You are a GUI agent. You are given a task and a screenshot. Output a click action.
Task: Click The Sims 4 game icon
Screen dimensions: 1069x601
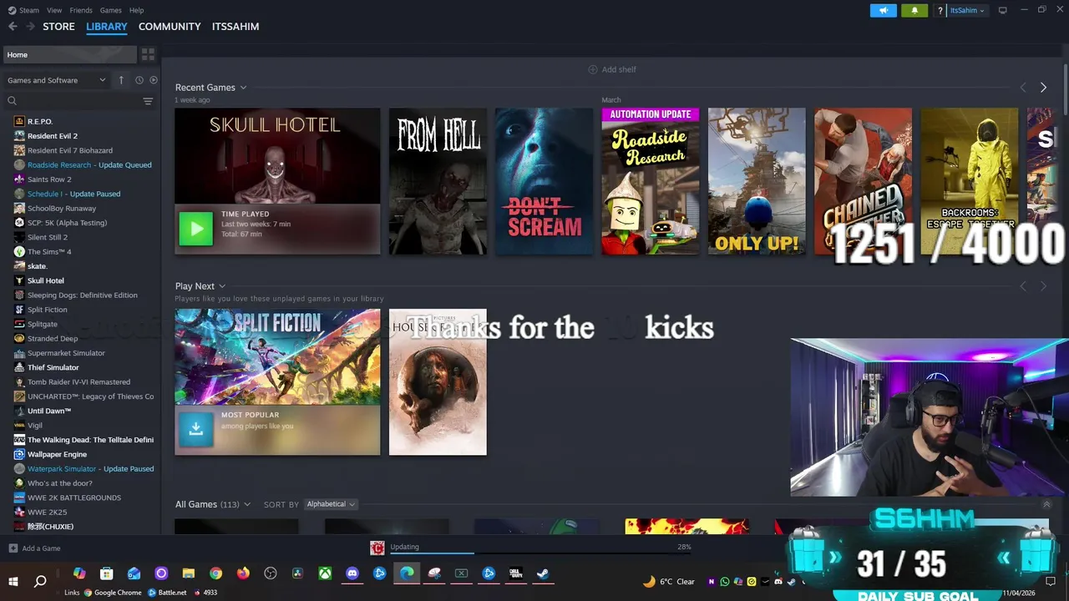pyautogui.click(x=19, y=251)
